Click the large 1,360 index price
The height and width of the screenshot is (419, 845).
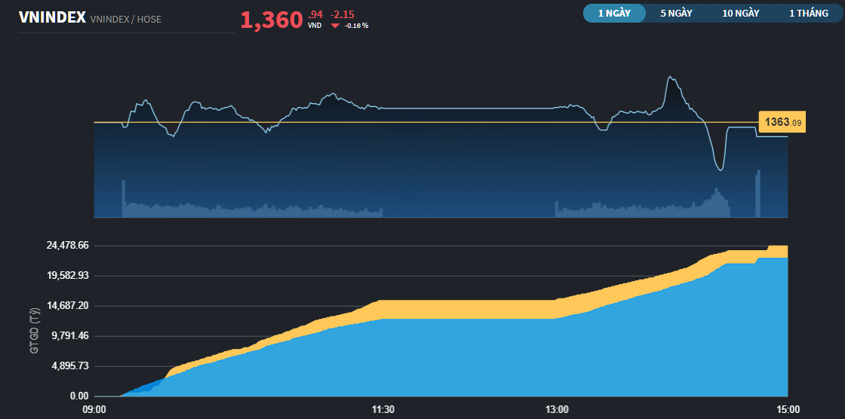271,20
